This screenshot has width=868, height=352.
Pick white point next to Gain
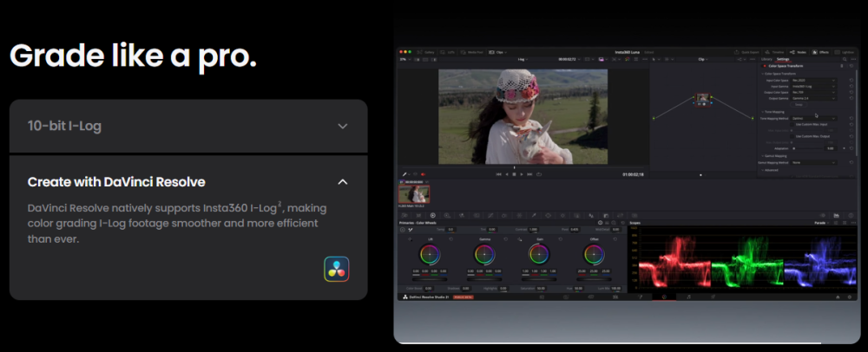519,239
